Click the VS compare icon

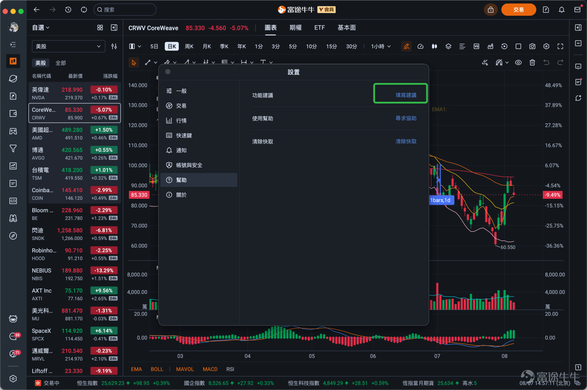click(476, 46)
